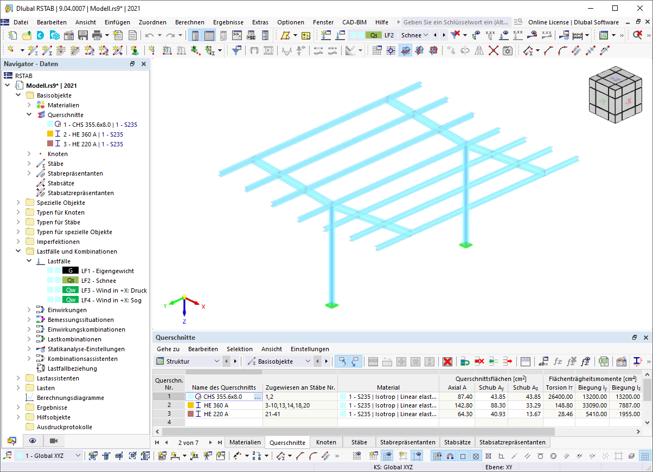Toggle grid snap button in the status bar
This screenshot has width=653, height=472.
pos(437,456)
